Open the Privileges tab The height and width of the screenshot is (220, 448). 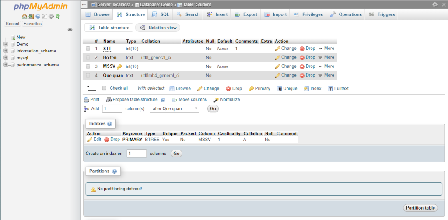[x=308, y=14]
